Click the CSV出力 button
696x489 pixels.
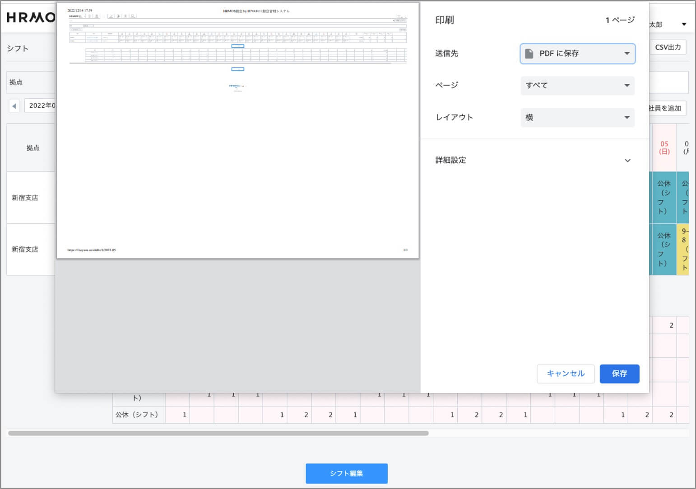click(668, 47)
